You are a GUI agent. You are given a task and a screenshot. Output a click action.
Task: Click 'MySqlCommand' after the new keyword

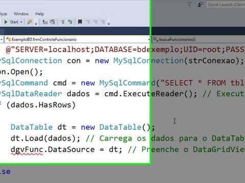pyautogui.click(x=127, y=83)
